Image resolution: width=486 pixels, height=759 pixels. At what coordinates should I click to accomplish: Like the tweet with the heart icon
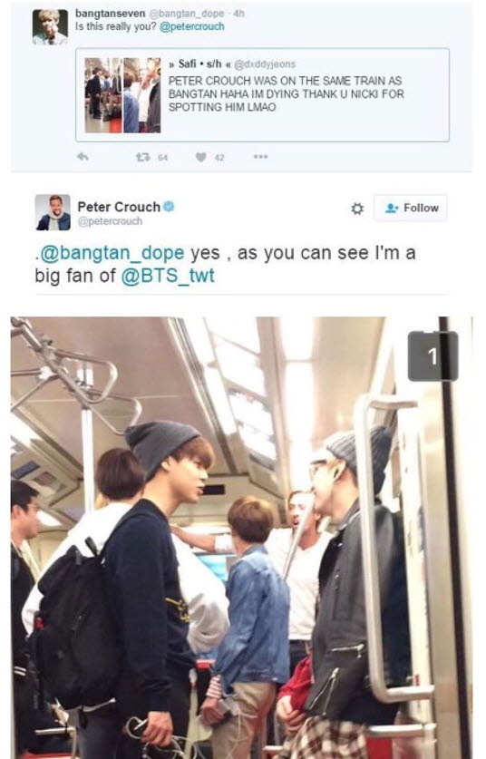pyautogui.click(x=201, y=157)
